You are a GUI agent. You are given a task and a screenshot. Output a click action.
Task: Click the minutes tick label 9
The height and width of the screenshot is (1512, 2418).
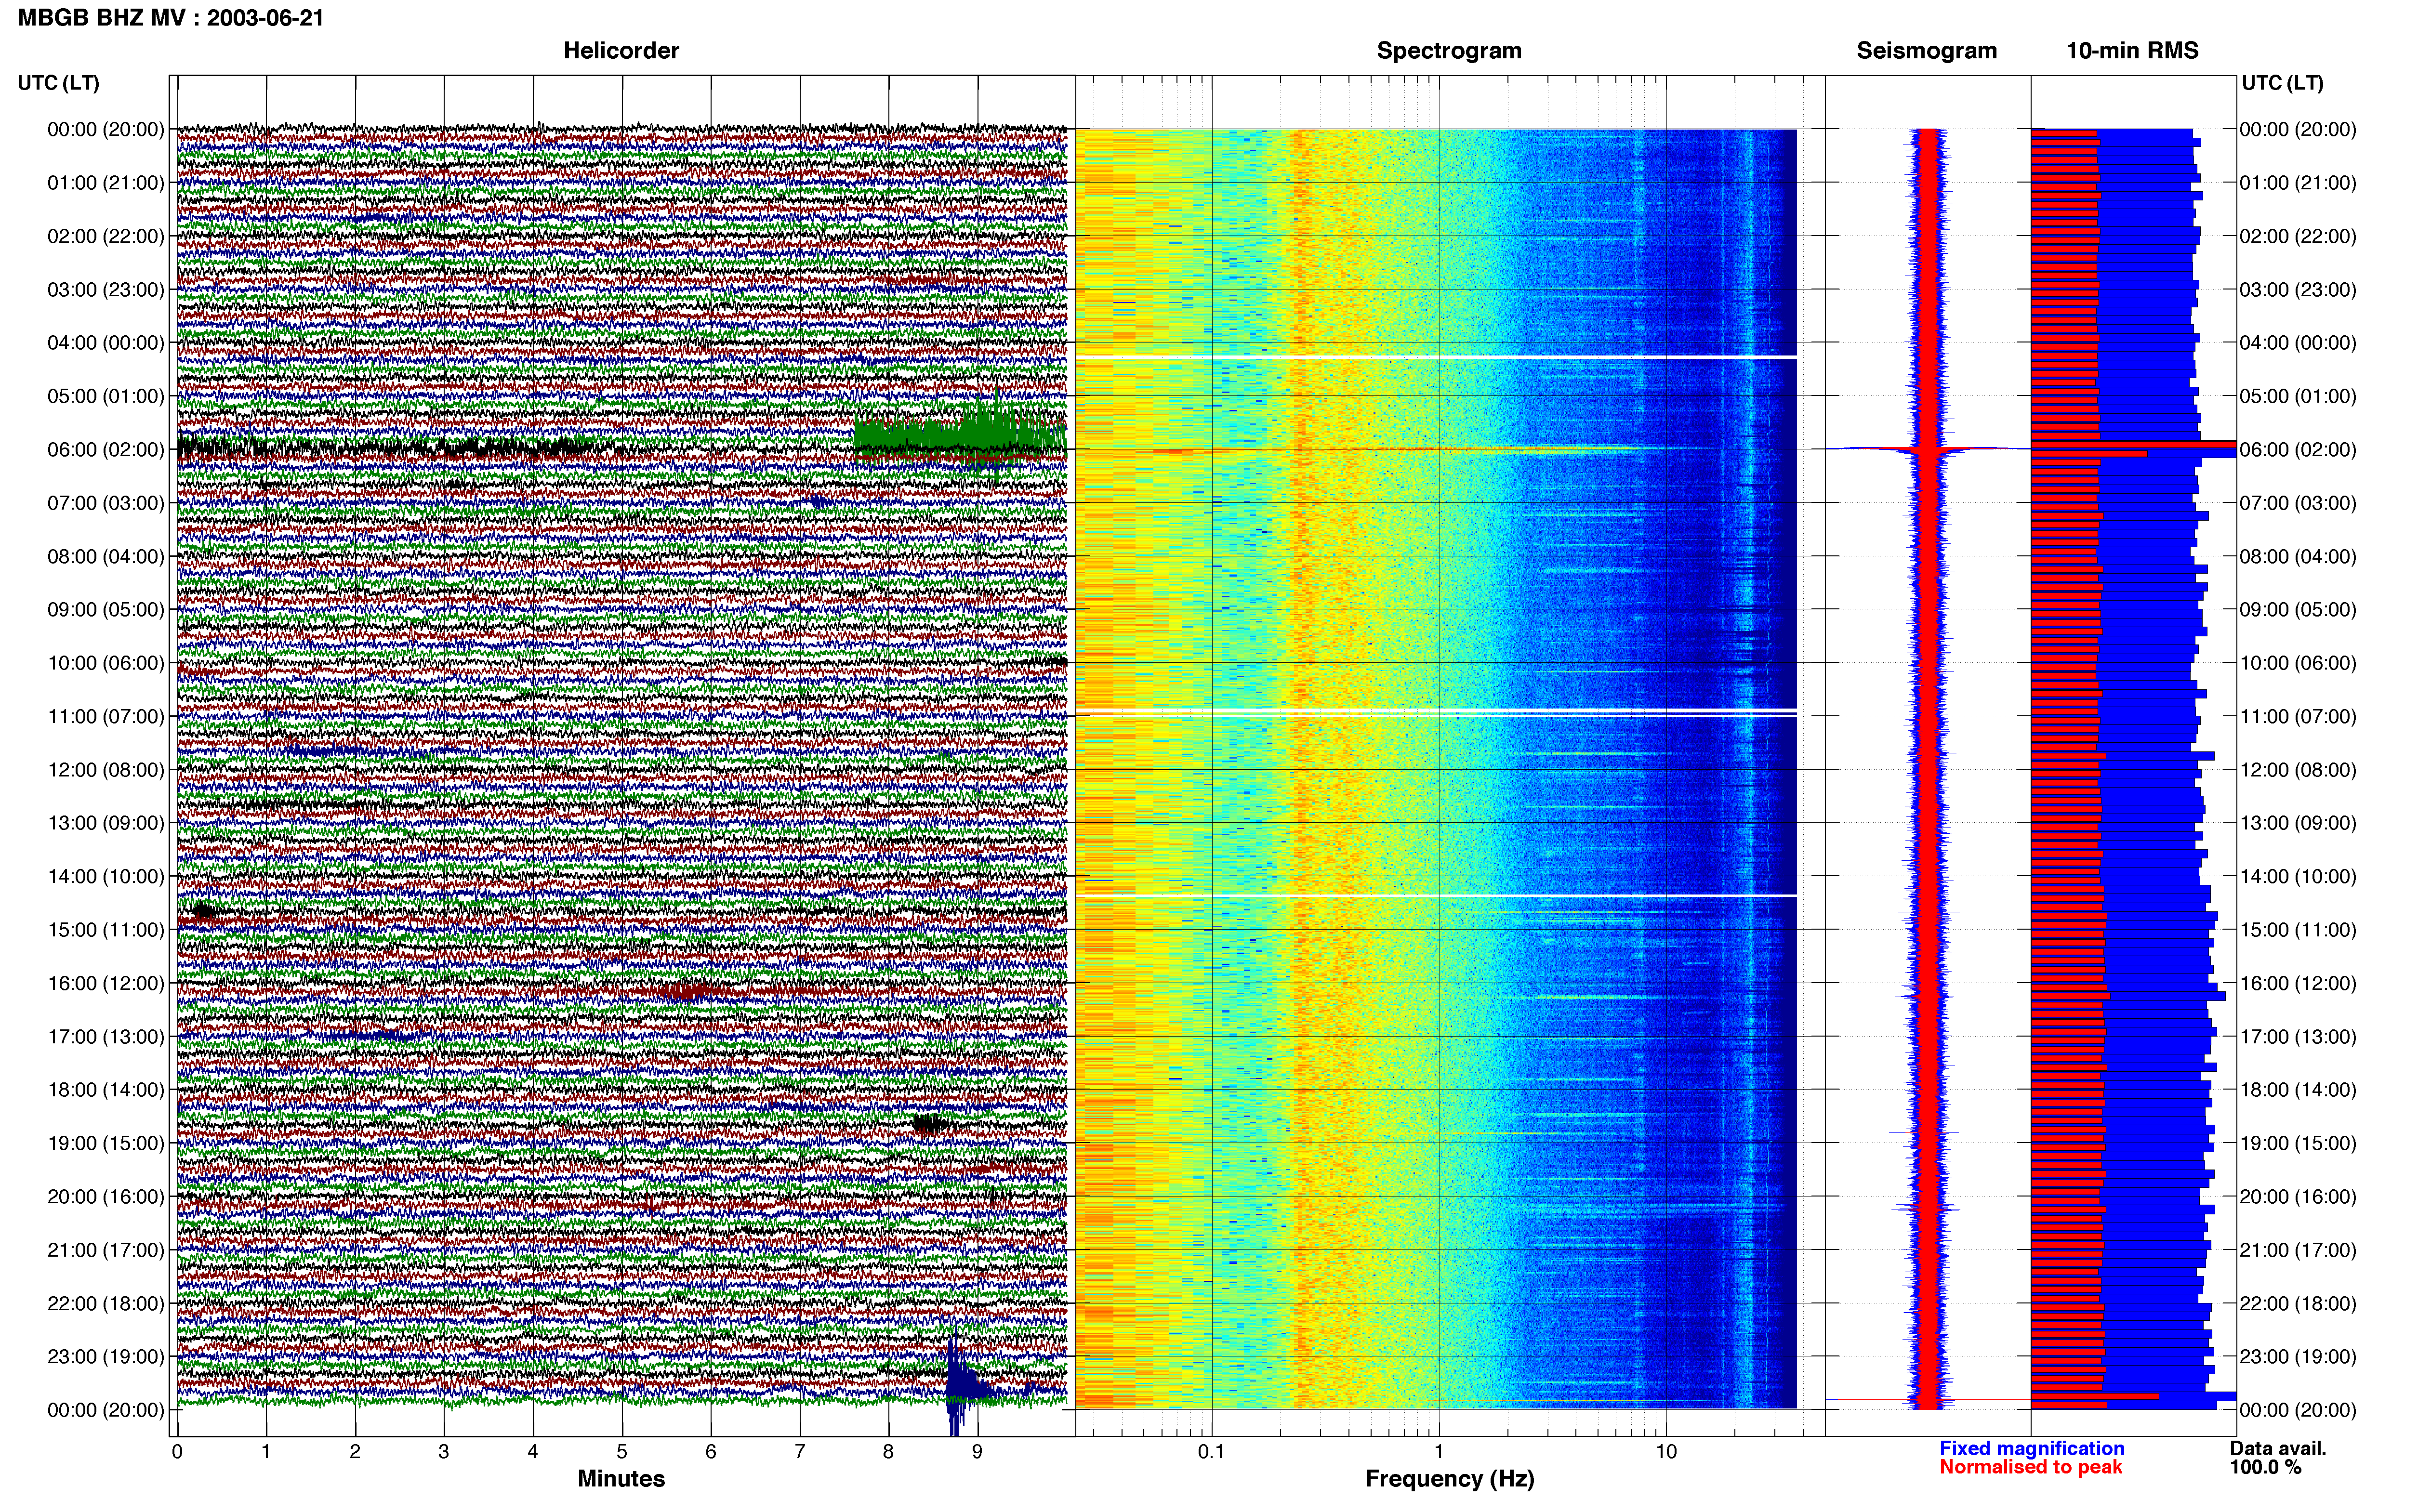tap(977, 1452)
